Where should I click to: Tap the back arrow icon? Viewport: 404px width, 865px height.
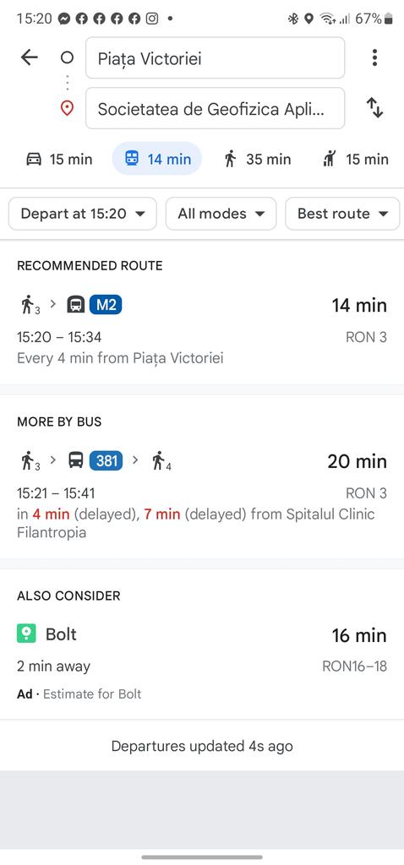click(29, 57)
